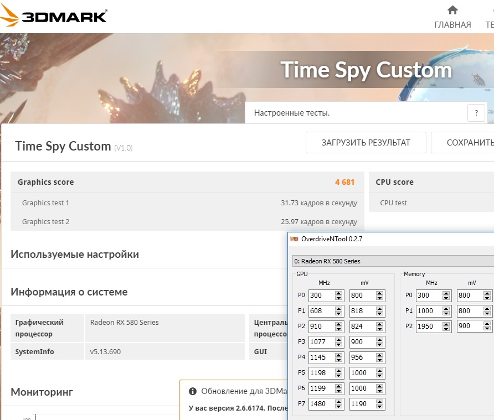The width and height of the screenshot is (494, 420).
Task: Decrease Memory P1 MHz with down arrow
Action: point(446,313)
